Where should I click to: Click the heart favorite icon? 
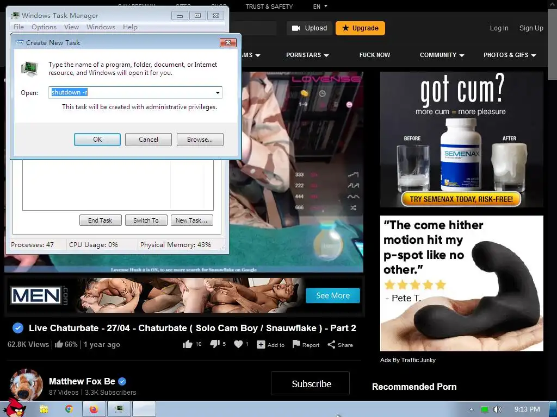[238, 344]
